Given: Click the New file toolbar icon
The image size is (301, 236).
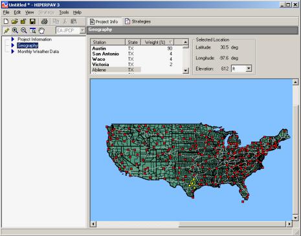Looking at the screenshot, I should click(x=6, y=21).
